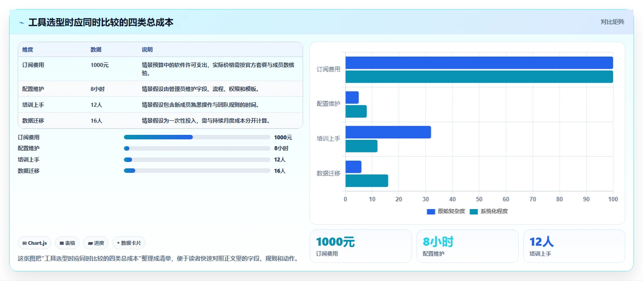Click the 配置维护 cell in the table's second row
Screen dimensions: 643x281
(x=33, y=89)
